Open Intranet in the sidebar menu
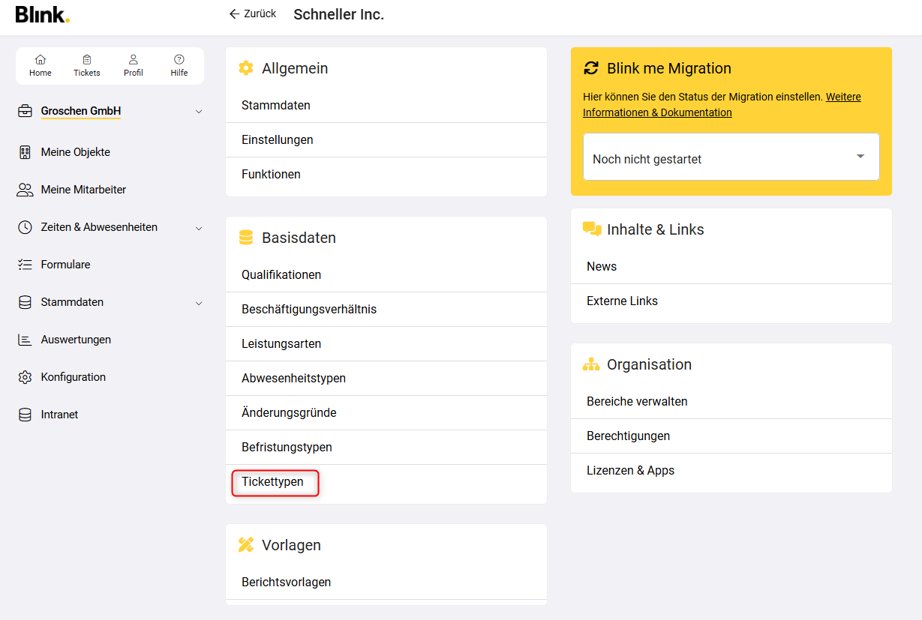 [59, 415]
